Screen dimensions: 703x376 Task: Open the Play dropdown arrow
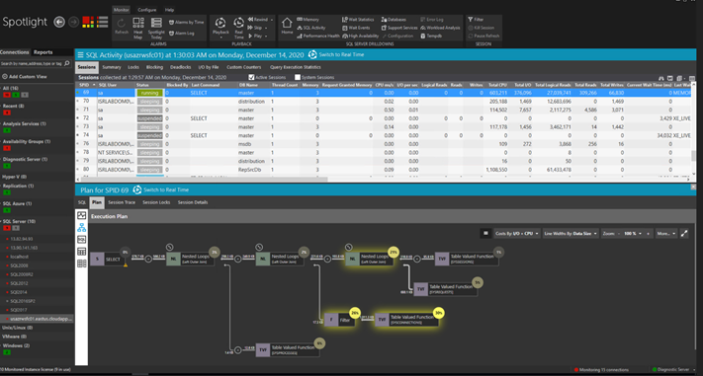click(x=266, y=36)
